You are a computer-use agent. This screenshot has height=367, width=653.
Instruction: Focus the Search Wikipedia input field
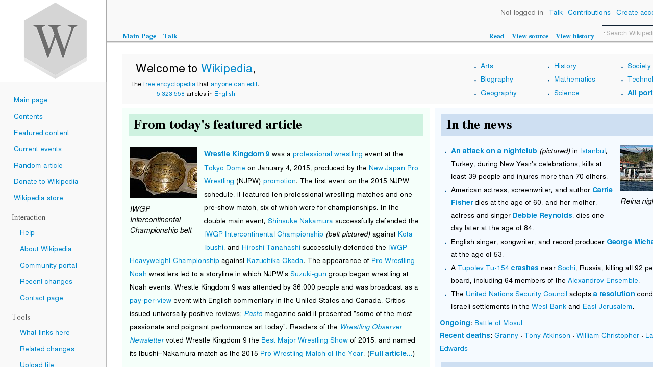(627, 33)
